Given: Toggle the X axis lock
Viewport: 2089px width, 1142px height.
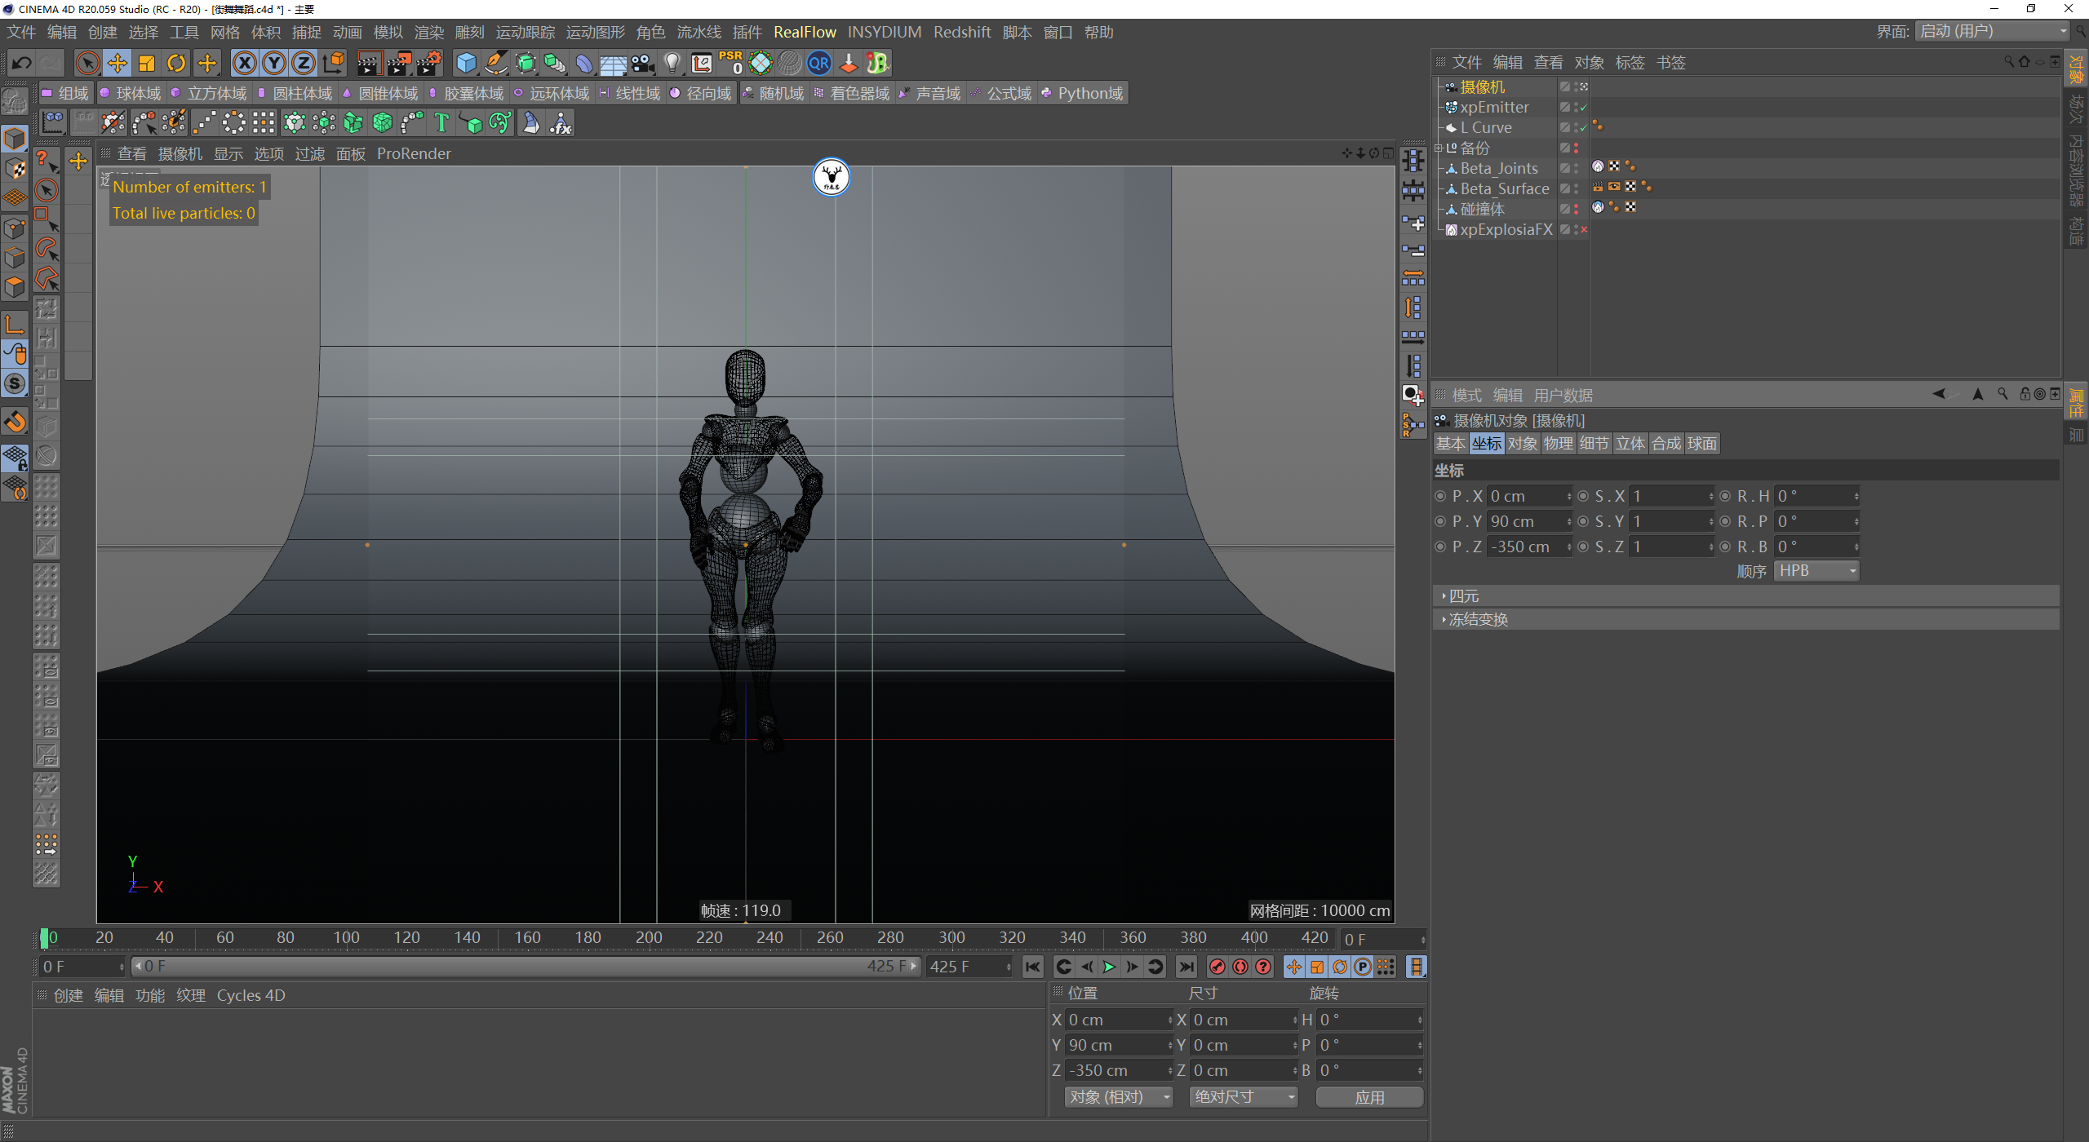Looking at the screenshot, I should 244,63.
